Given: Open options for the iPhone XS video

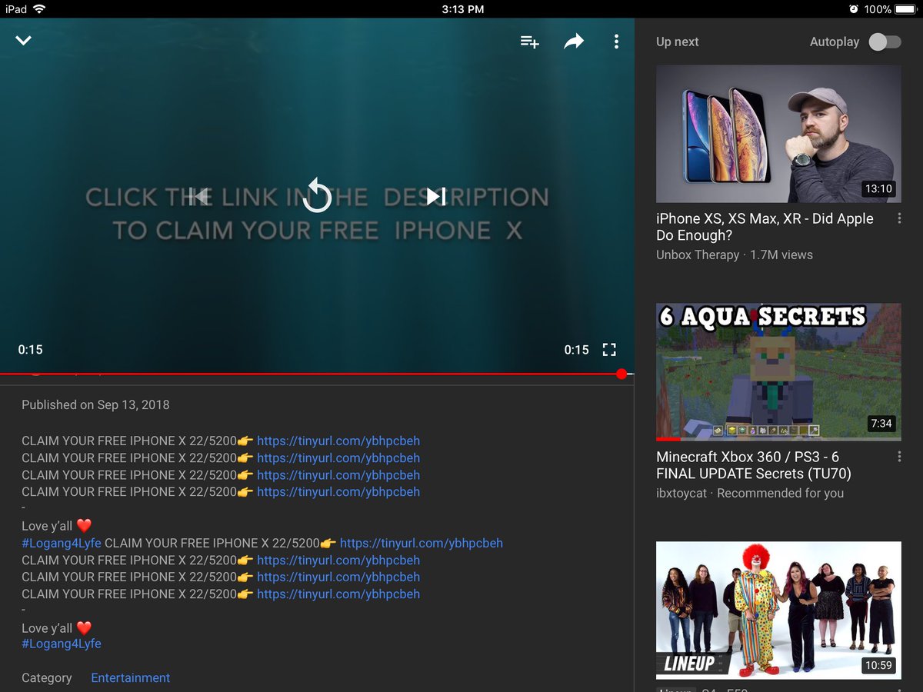Looking at the screenshot, I should [899, 219].
